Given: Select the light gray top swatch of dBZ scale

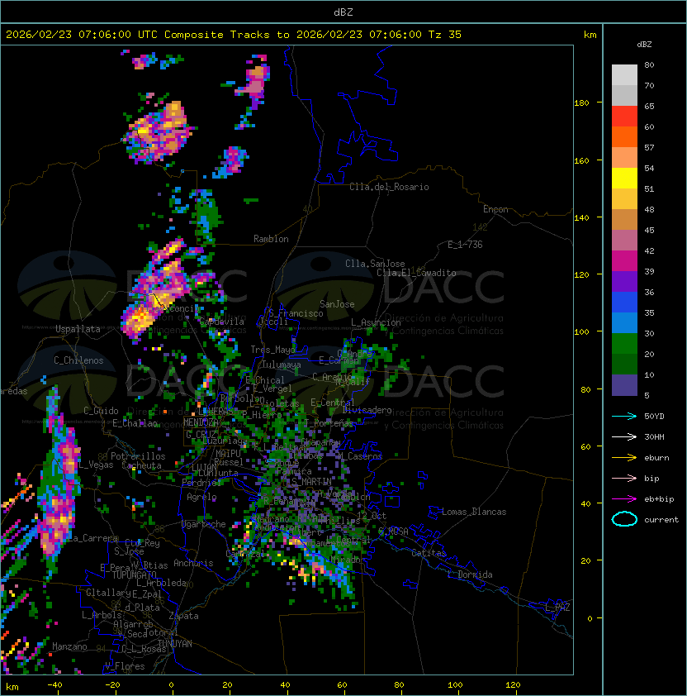Looking at the screenshot, I should 624,74.
